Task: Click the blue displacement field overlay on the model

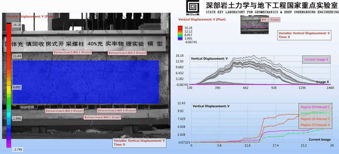Action: tap(86, 82)
